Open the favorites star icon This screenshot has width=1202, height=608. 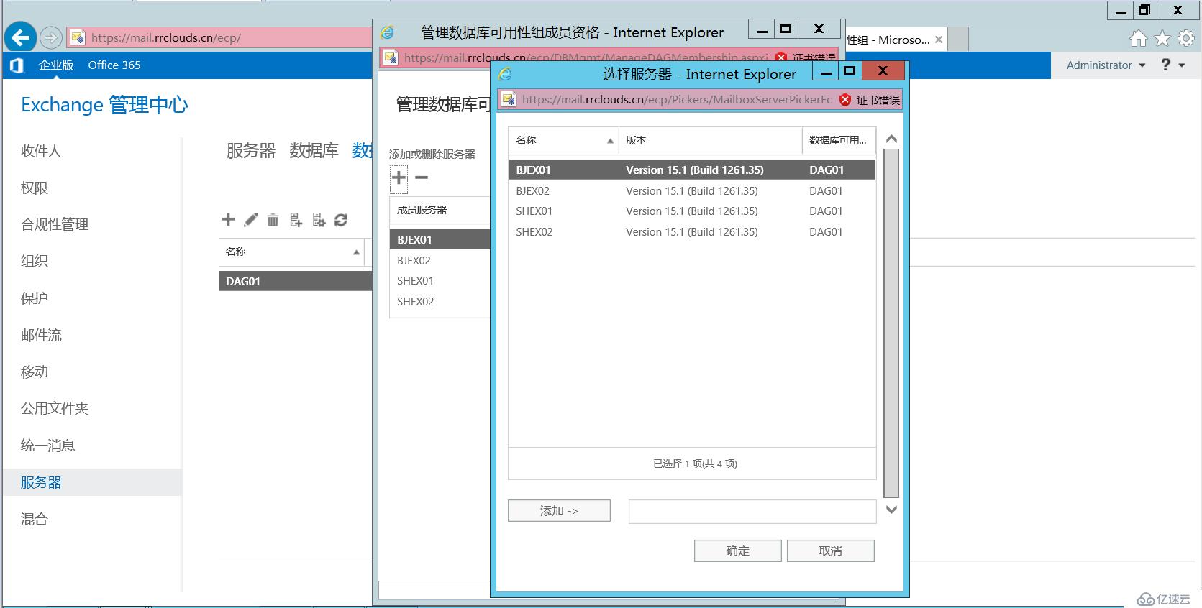[1162, 39]
